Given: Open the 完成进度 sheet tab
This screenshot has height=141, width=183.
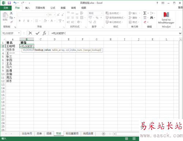Looking at the screenshot, I should click(88, 134).
